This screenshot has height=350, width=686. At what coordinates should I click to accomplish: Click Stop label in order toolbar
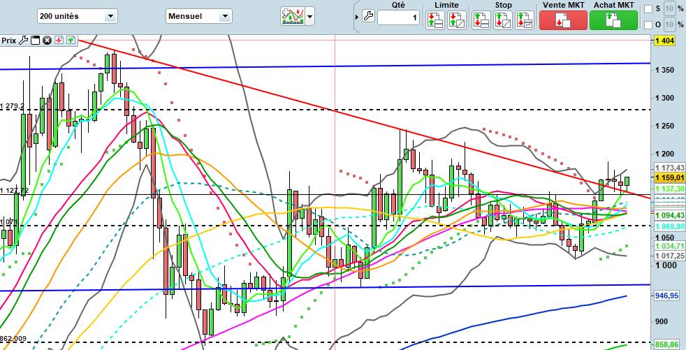(x=503, y=5)
